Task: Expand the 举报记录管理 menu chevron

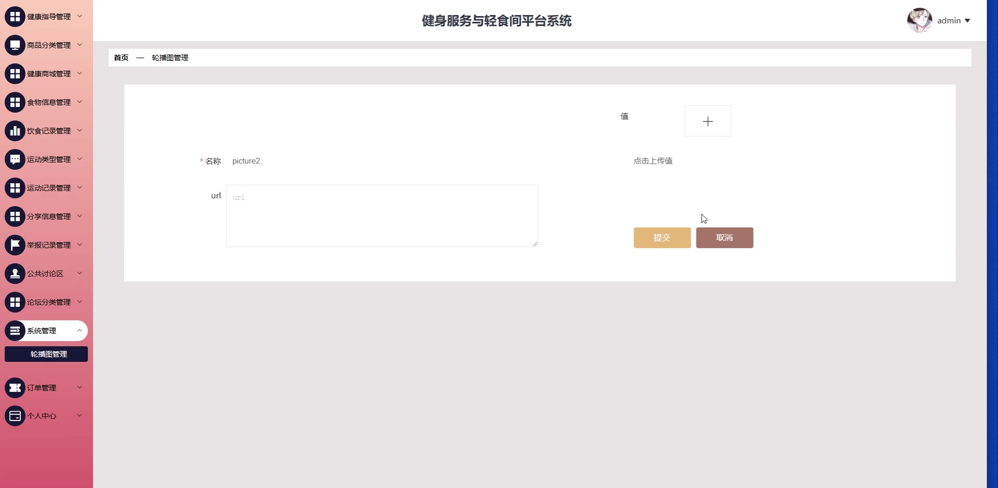Action: coord(80,245)
